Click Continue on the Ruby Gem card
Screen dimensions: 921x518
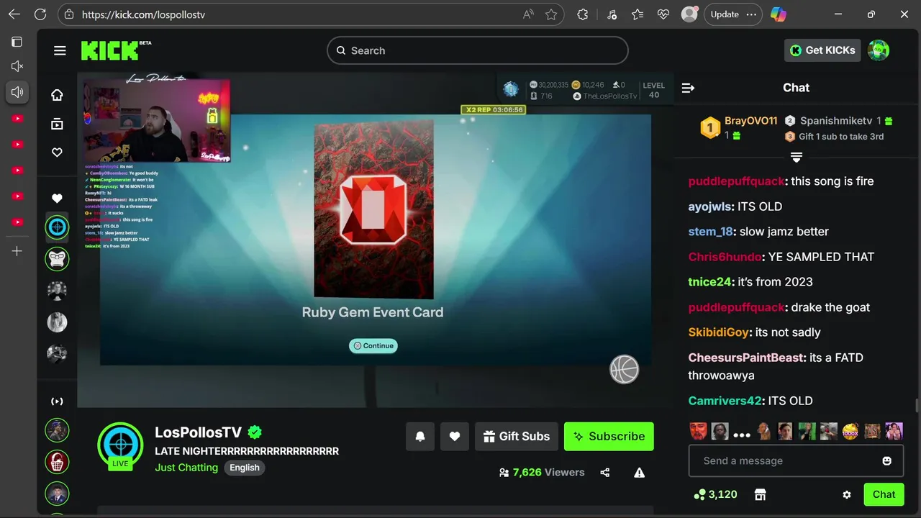pos(373,346)
